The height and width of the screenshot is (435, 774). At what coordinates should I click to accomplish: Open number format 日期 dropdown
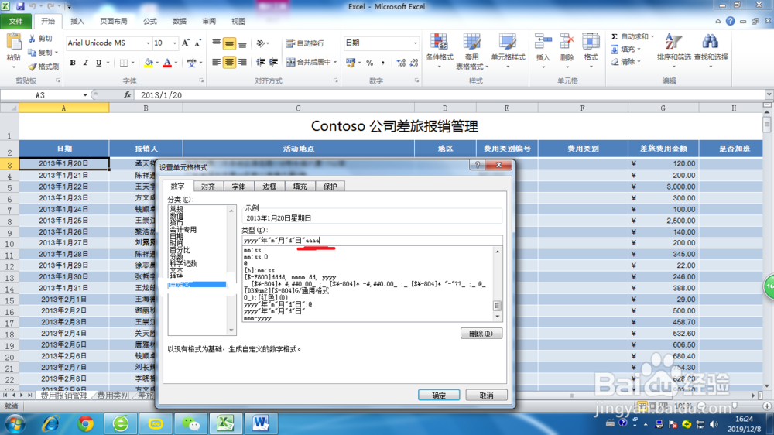pyautogui.click(x=415, y=43)
